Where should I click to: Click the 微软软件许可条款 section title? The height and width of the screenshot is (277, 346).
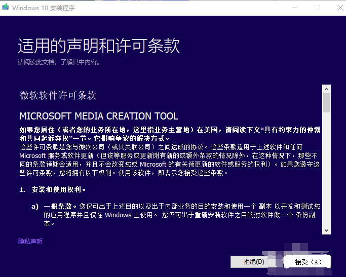click(58, 96)
